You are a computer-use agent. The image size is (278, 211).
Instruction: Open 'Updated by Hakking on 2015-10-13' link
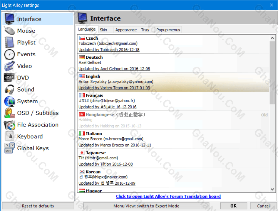(110, 126)
